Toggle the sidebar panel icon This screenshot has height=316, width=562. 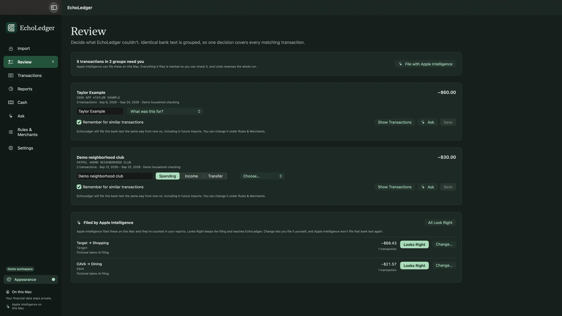coord(54,8)
